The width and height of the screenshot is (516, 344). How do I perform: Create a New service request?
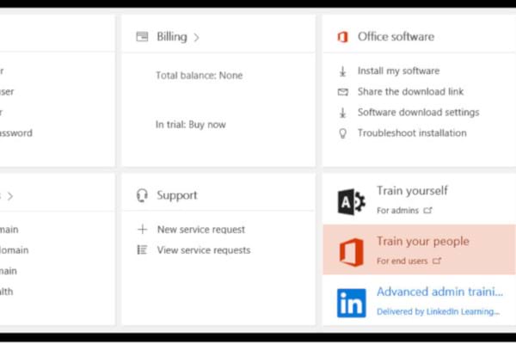(201, 230)
